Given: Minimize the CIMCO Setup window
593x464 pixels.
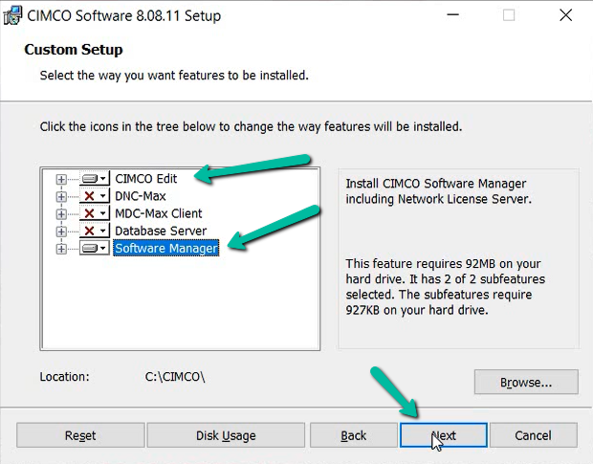Looking at the screenshot, I should [x=452, y=15].
